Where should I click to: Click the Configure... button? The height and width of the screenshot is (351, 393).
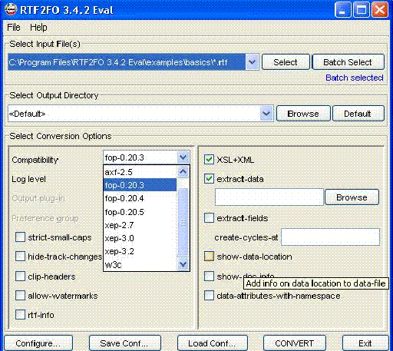click(x=38, y=343)
